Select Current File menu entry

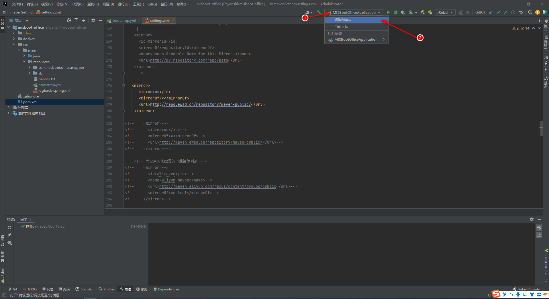[x=356, y=27]
